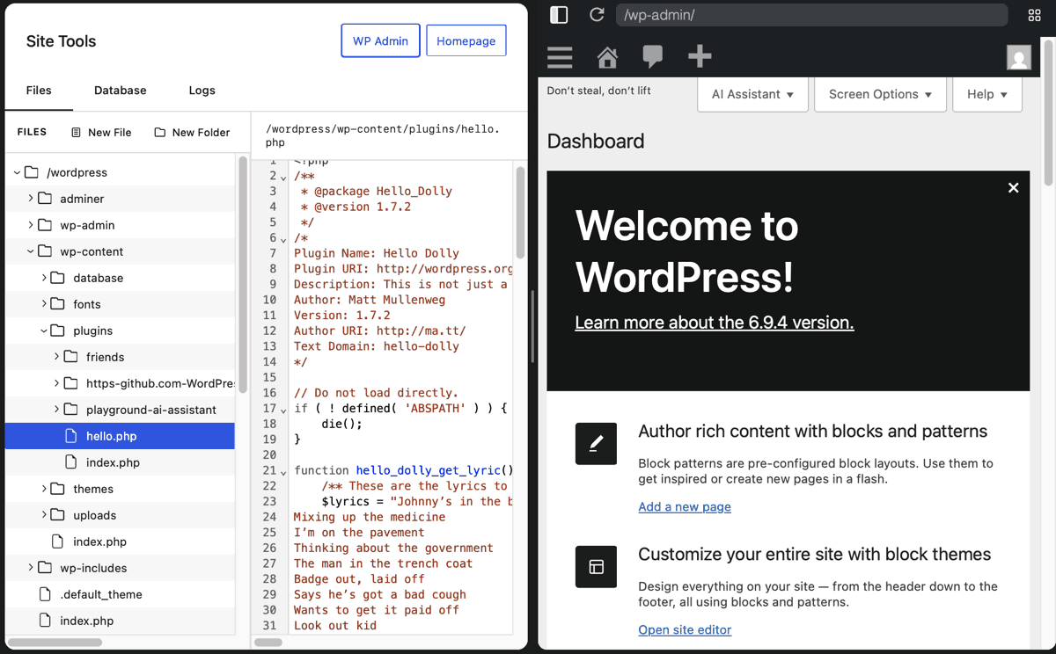Screen dimensions: 1056x654
Task: Click the WP Admin button
Action: point(380,40)
